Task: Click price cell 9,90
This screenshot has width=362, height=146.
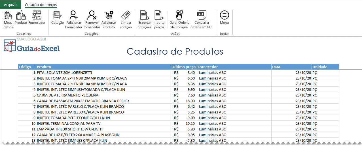Action: (184, 89)
